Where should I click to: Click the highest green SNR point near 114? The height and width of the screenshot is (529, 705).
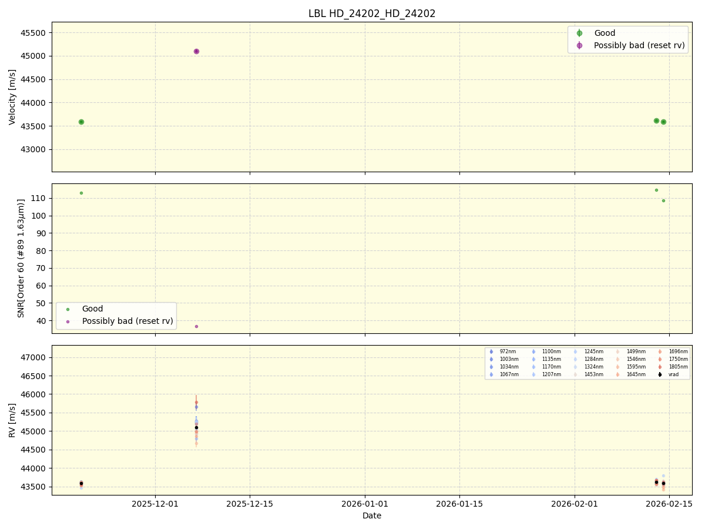pos(656,190)
